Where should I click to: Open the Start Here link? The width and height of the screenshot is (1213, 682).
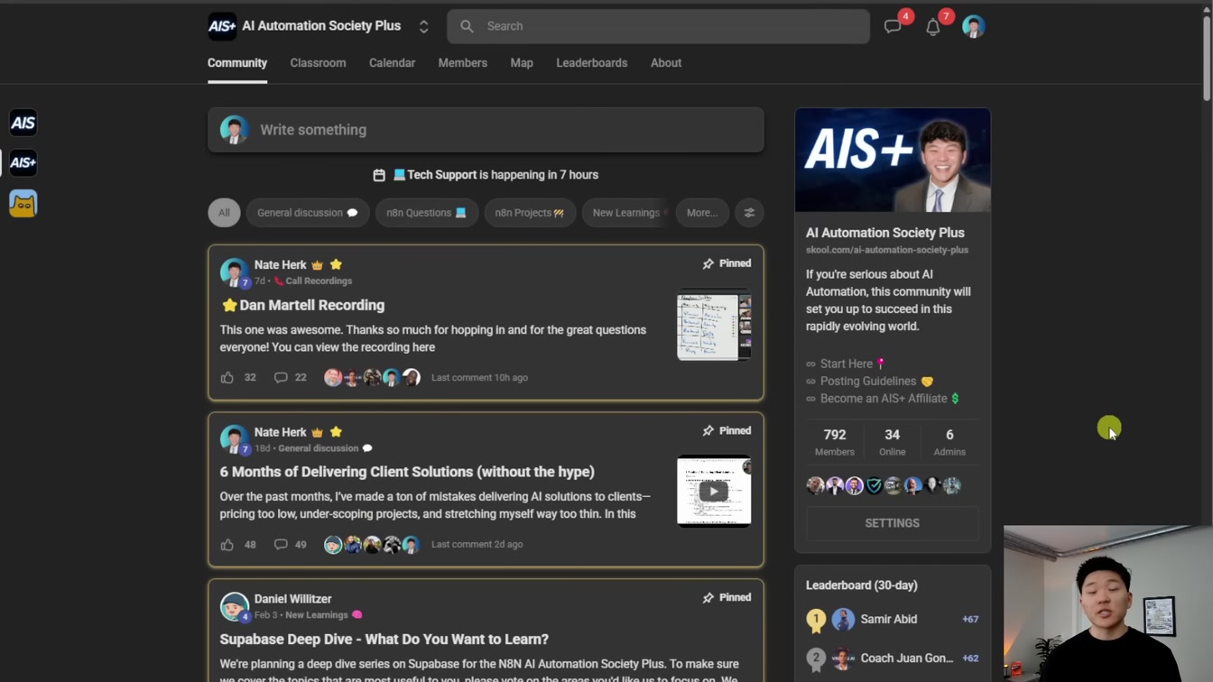846,364
